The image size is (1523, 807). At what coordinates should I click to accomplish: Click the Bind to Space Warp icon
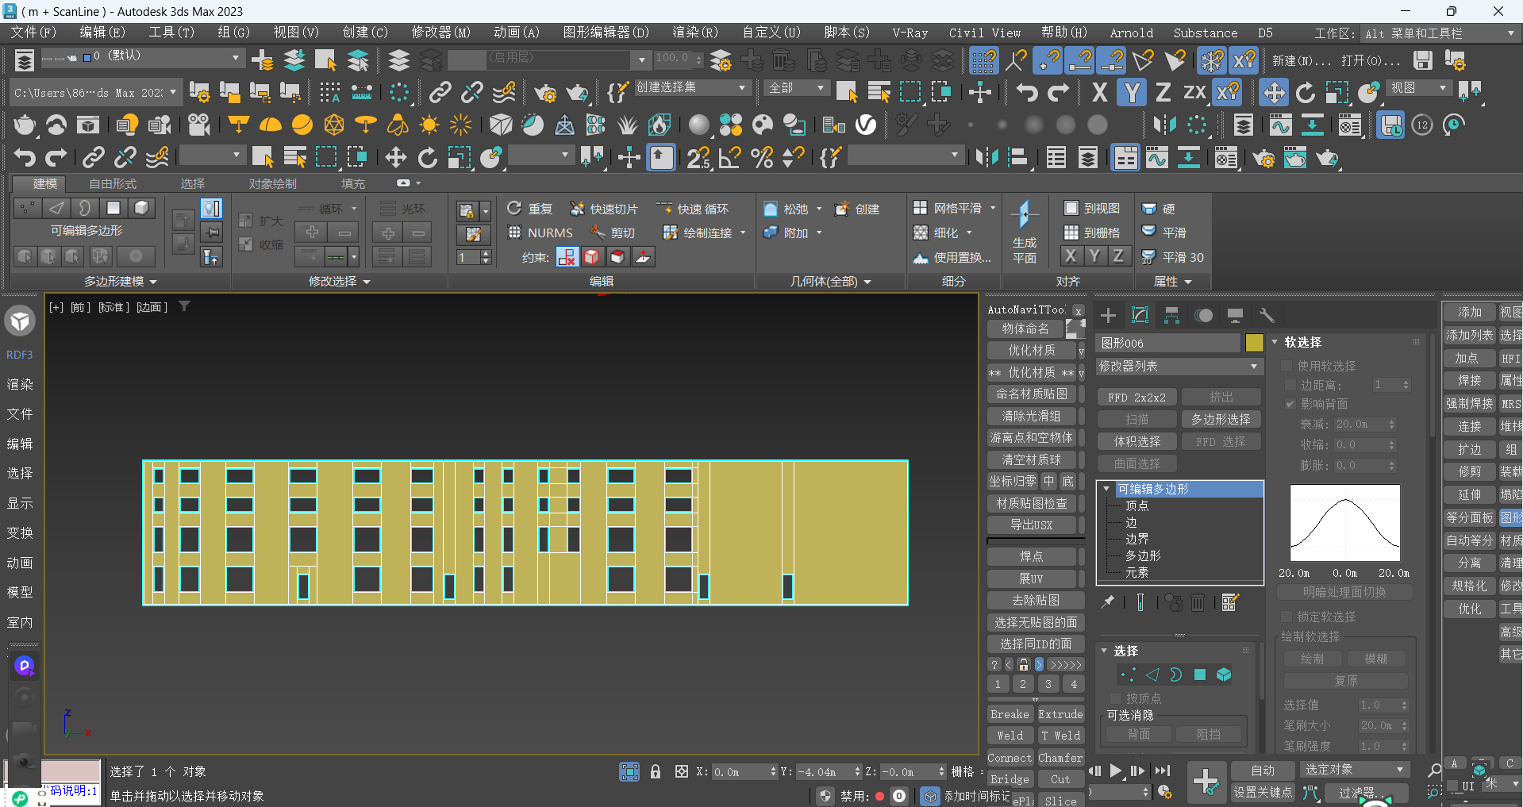click(x=504, y=92)
